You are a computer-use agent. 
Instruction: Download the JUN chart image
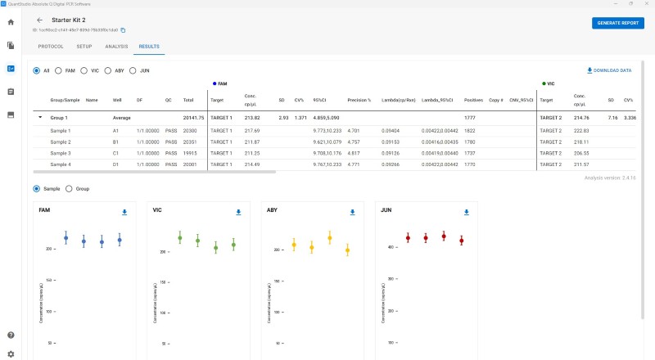[x=467, y=212]
